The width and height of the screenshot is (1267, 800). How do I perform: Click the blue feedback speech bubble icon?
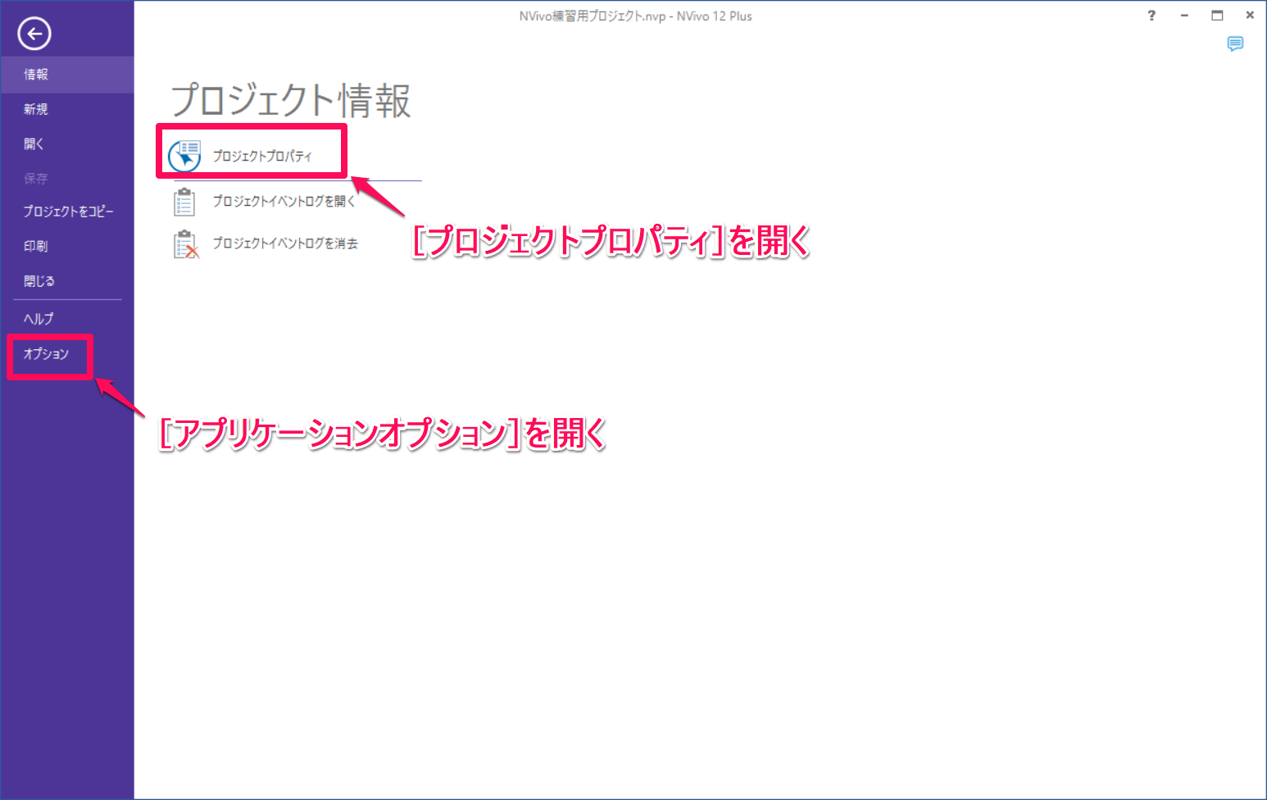pyautogui.click(x=1235, y=43)
